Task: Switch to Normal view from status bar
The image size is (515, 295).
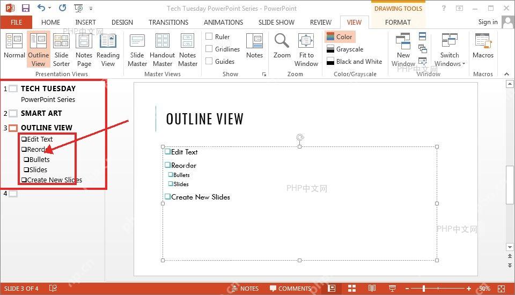Action: 332,289
